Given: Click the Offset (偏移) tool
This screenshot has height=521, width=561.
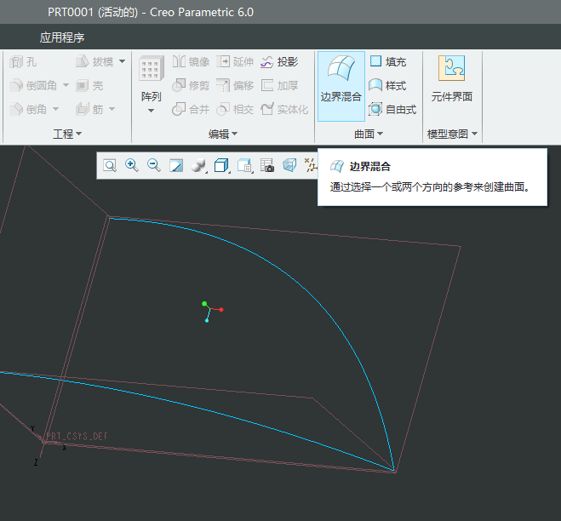Looking at the screenshot, I should point(235,85).
